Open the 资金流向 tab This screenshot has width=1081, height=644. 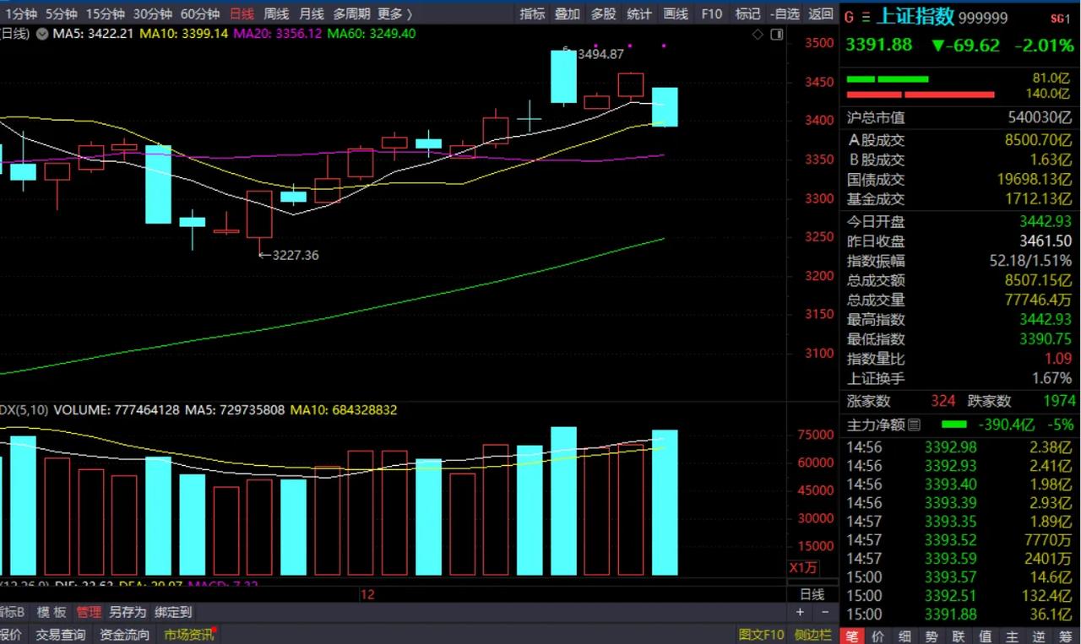(124, 635)
